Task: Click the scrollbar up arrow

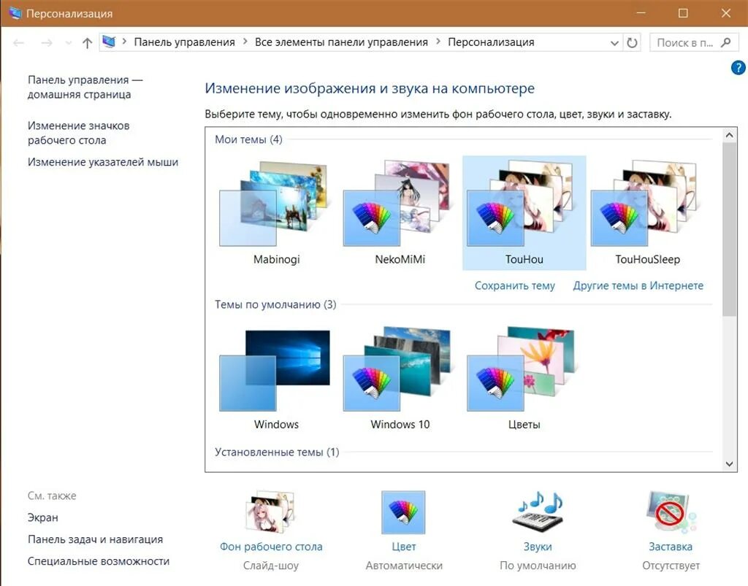Action: pyautogui.click(x=730, y=135)
